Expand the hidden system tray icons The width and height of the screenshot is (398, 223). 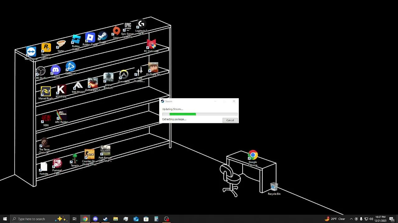[x=351, y=219]
